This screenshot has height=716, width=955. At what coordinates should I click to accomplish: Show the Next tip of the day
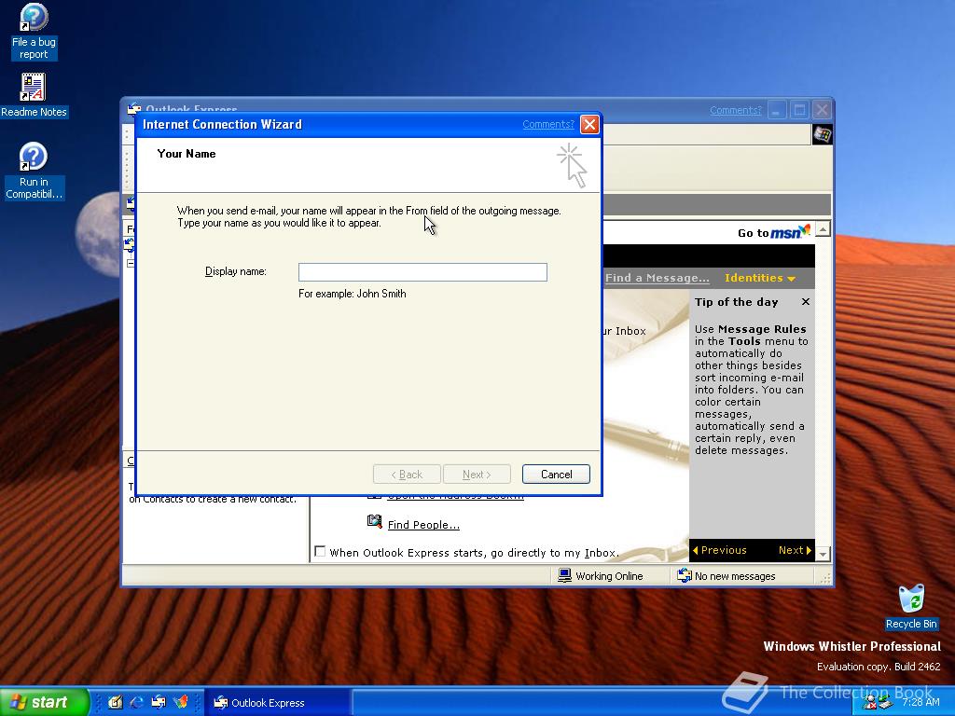(795, 550)
